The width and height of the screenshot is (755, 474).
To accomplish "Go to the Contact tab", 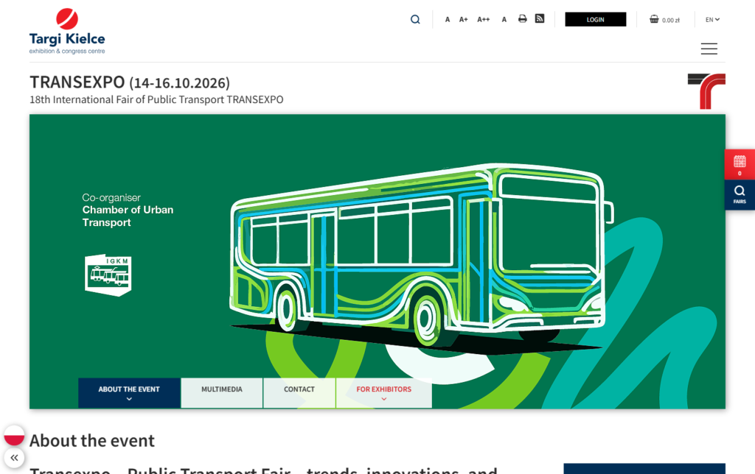I will tap(299, 390).
